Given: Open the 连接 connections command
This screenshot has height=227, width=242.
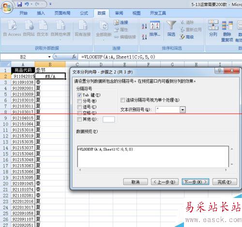Looking at the screenshot, I should (x=121, y=22).
